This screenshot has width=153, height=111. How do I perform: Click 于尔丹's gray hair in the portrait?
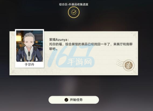point(29,36)
